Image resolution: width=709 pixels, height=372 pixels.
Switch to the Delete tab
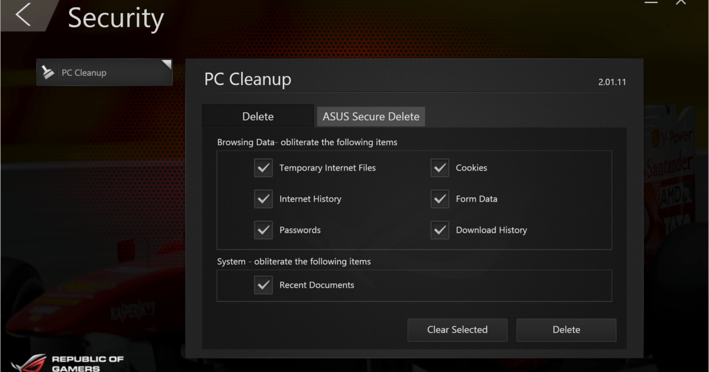pyautogui.click(x=258, y=116)
